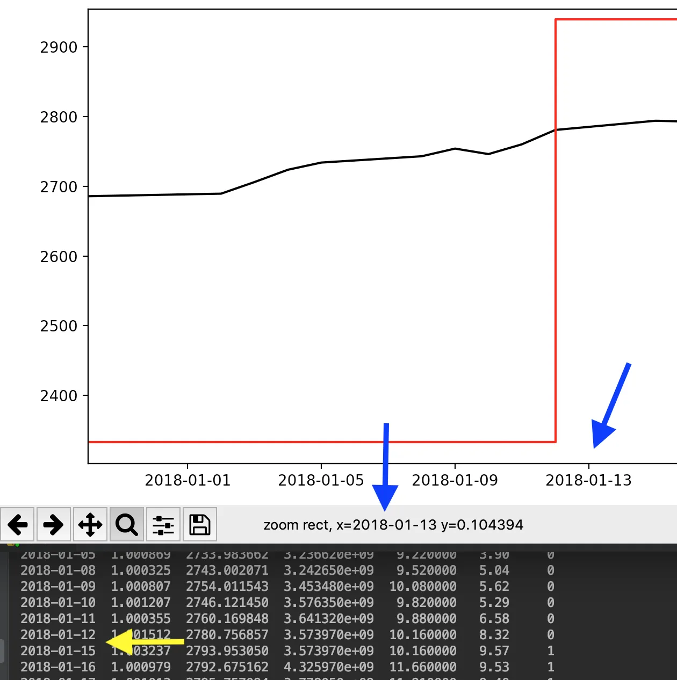Click the zoom rect status message
This screenshot has height=680, width=677.
click(x=393, y=525)
